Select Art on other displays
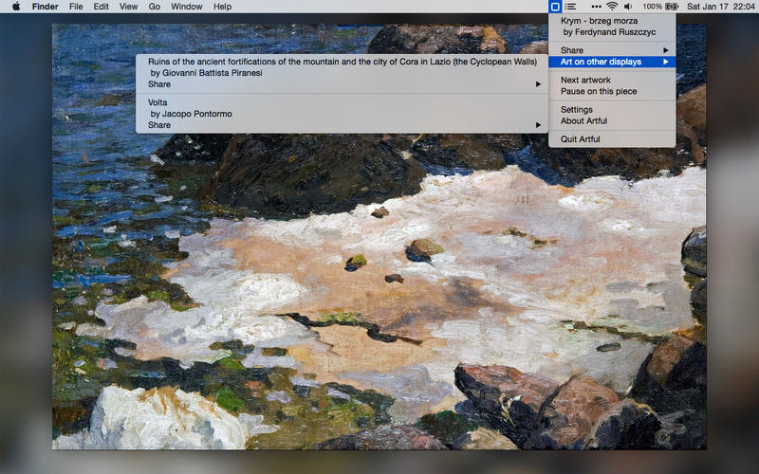 tap(612, 62)
